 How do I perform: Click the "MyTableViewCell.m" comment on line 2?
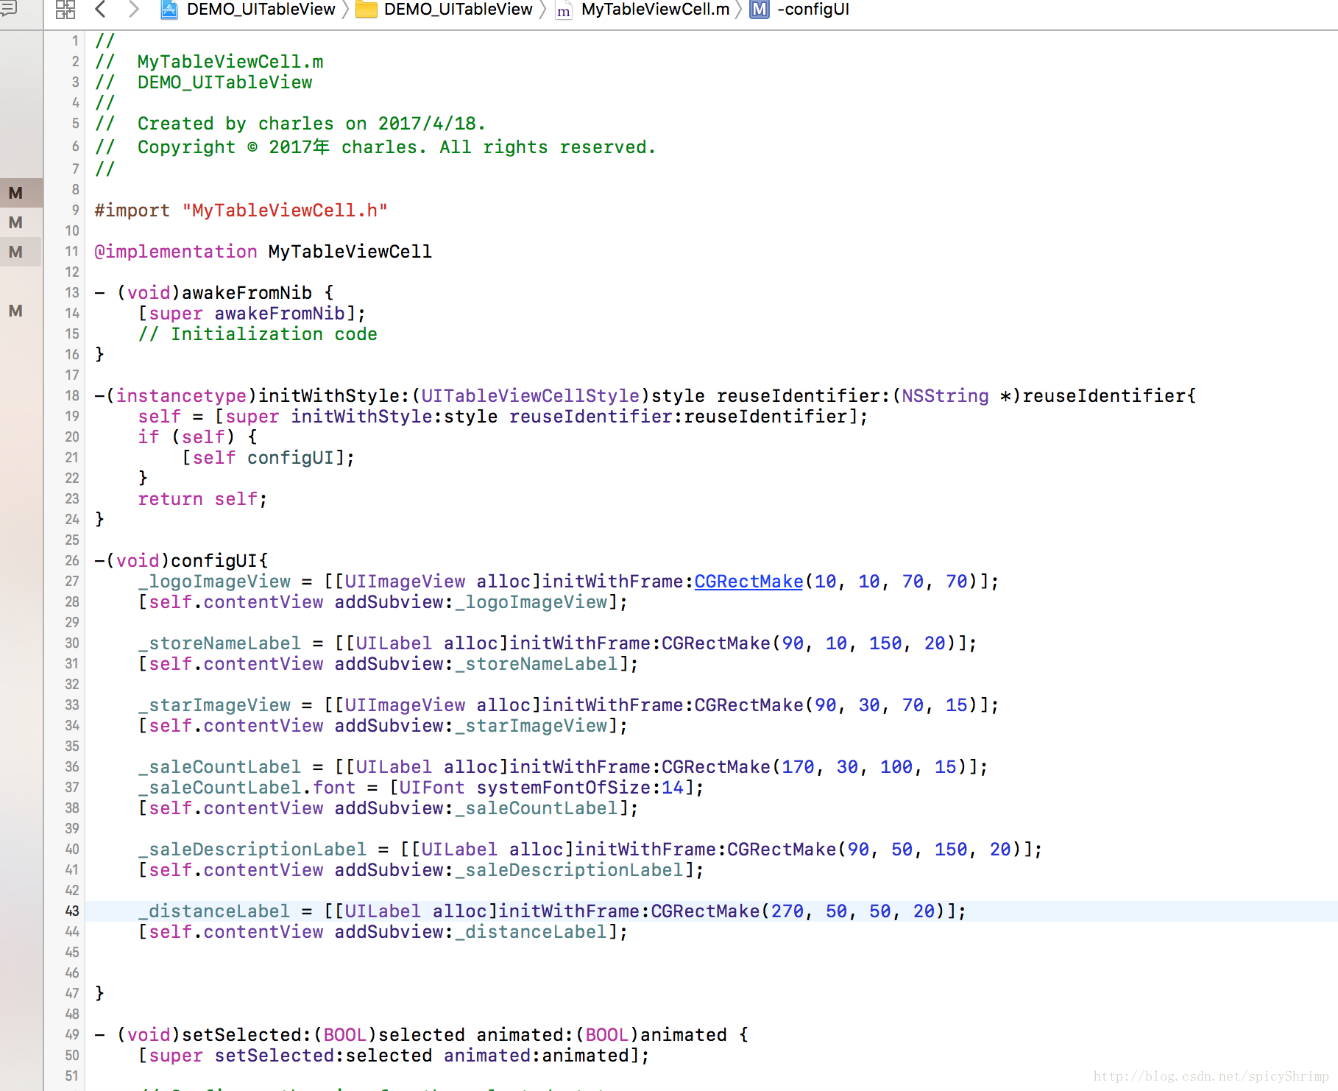(x=230, y=62)
